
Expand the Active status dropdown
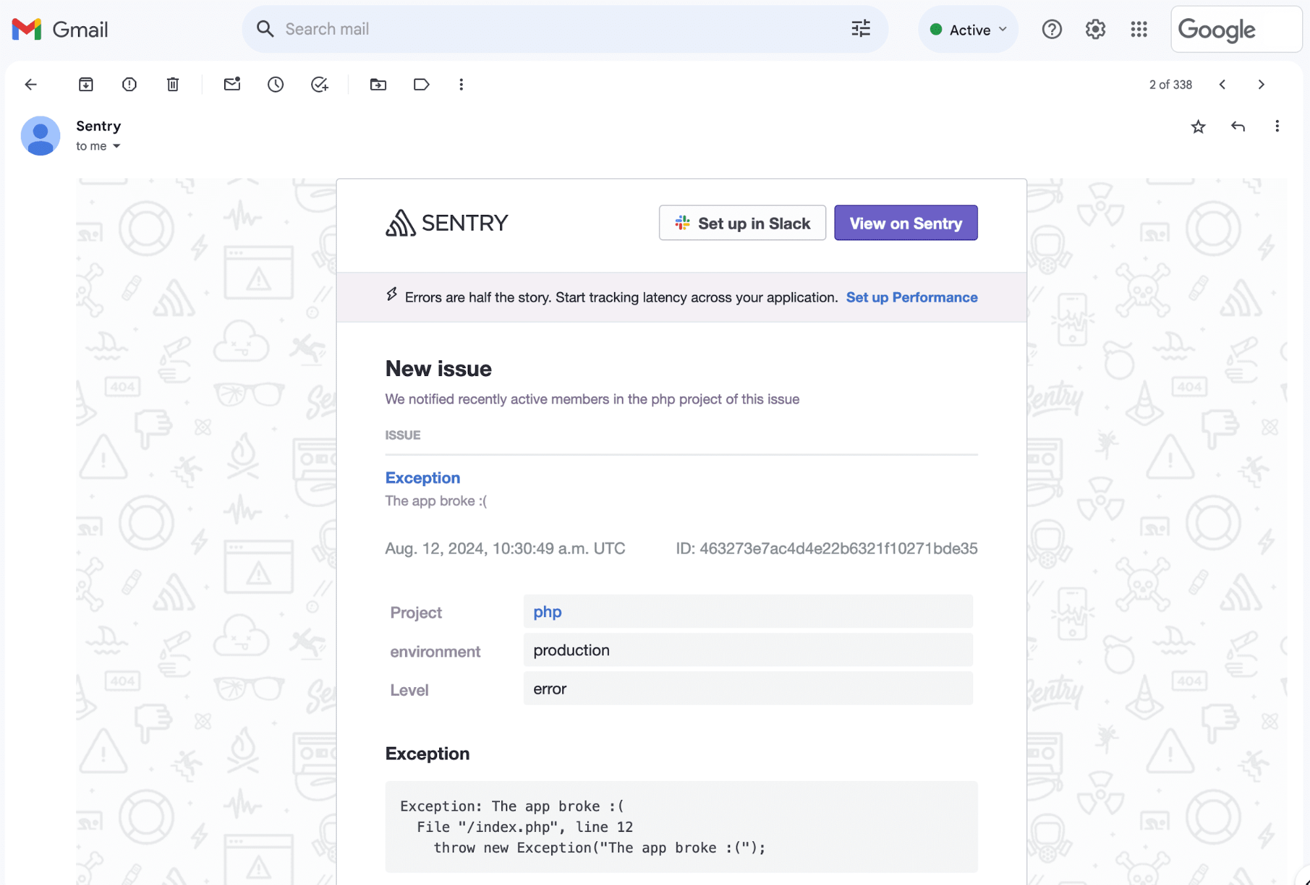pyautogui.click(x=969, y=29)
